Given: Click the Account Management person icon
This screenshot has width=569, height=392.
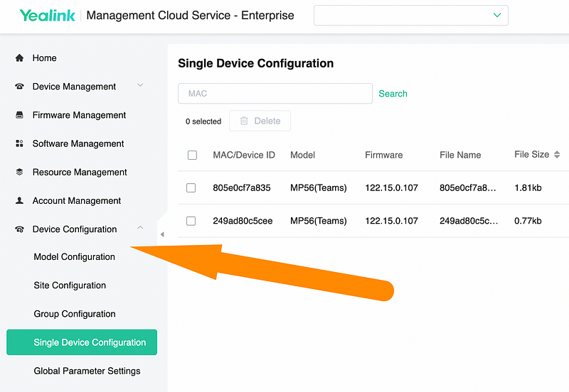Looking at the screenshot, I should click(x=20, y=201).
